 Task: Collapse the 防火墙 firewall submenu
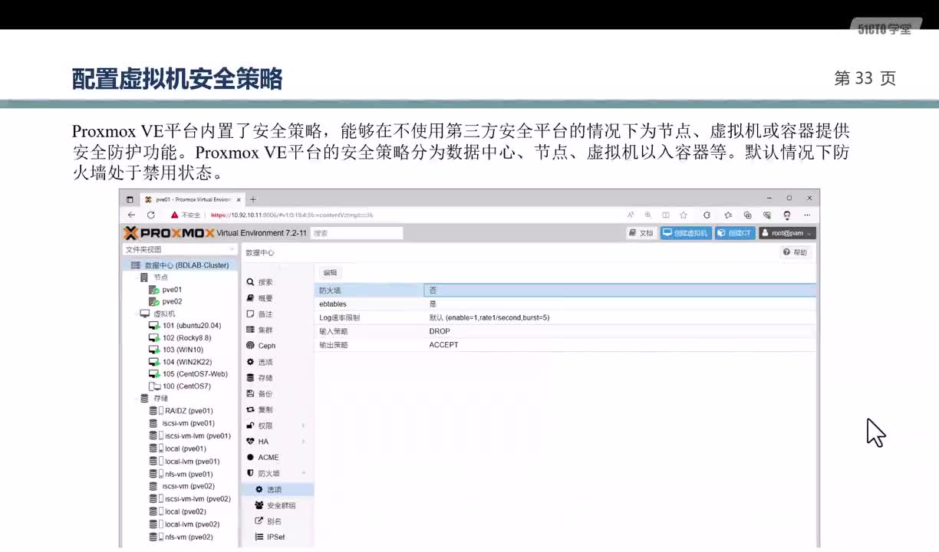tap(304, 473)
